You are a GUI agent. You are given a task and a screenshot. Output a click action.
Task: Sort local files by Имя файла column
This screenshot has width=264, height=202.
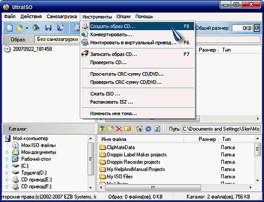click(x=140, y=139)
